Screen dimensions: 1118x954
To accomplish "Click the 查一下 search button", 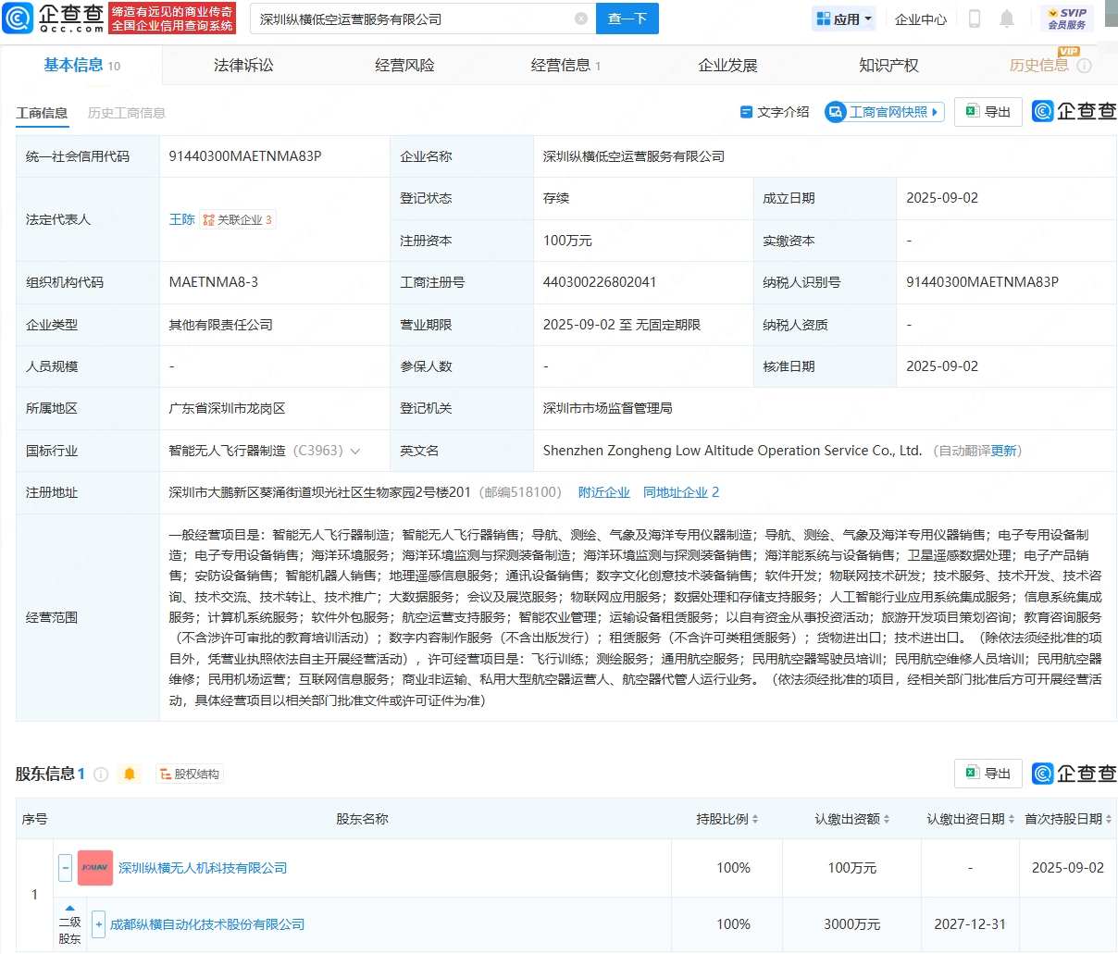I will point(627,19).
